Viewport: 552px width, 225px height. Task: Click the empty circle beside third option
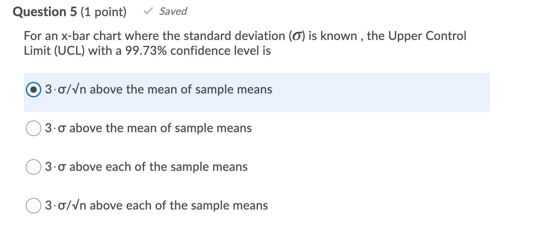(x=33, y=167)
